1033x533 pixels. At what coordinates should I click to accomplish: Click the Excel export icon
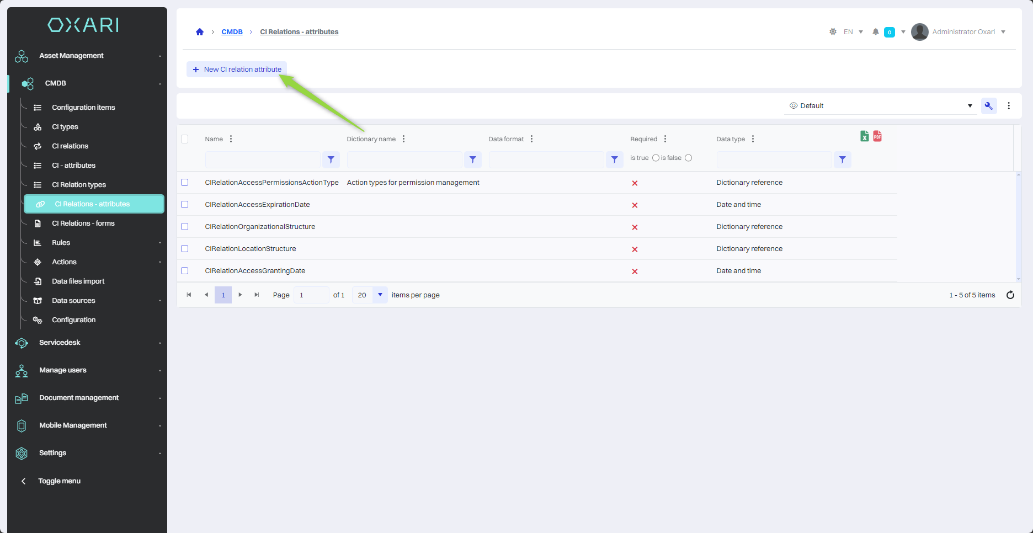864,136
